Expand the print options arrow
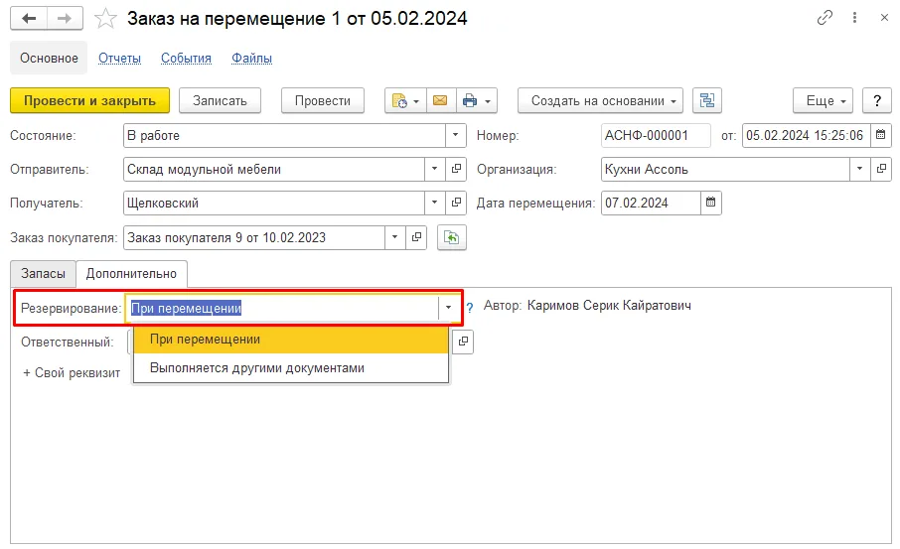This screenshot has height=549, width=900. [x=488, y=101]
